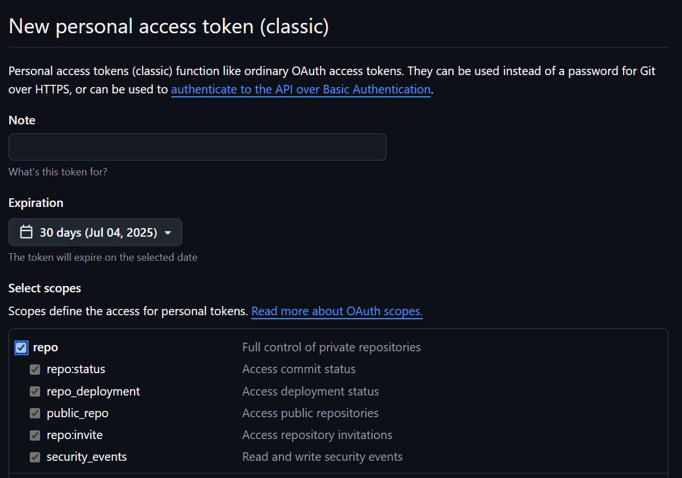Click the 'public_repo' label text

pos(77,413)
